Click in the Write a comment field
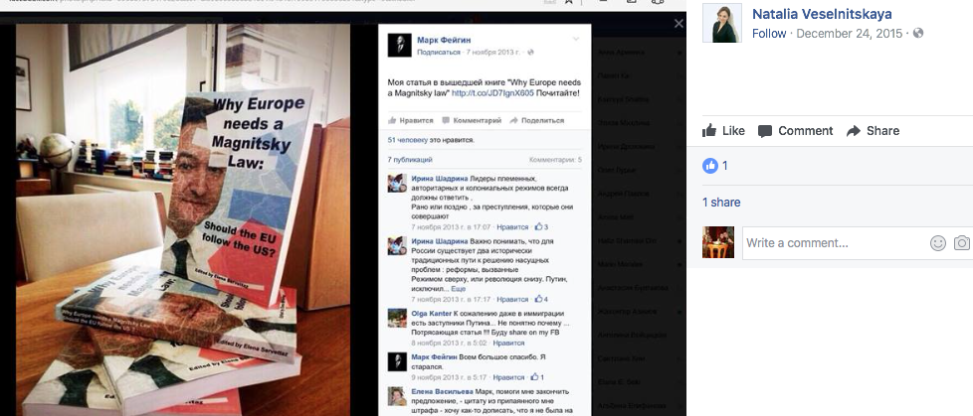Image resolution: width=973 pixels, height=416 pixels. pos(834,242)
